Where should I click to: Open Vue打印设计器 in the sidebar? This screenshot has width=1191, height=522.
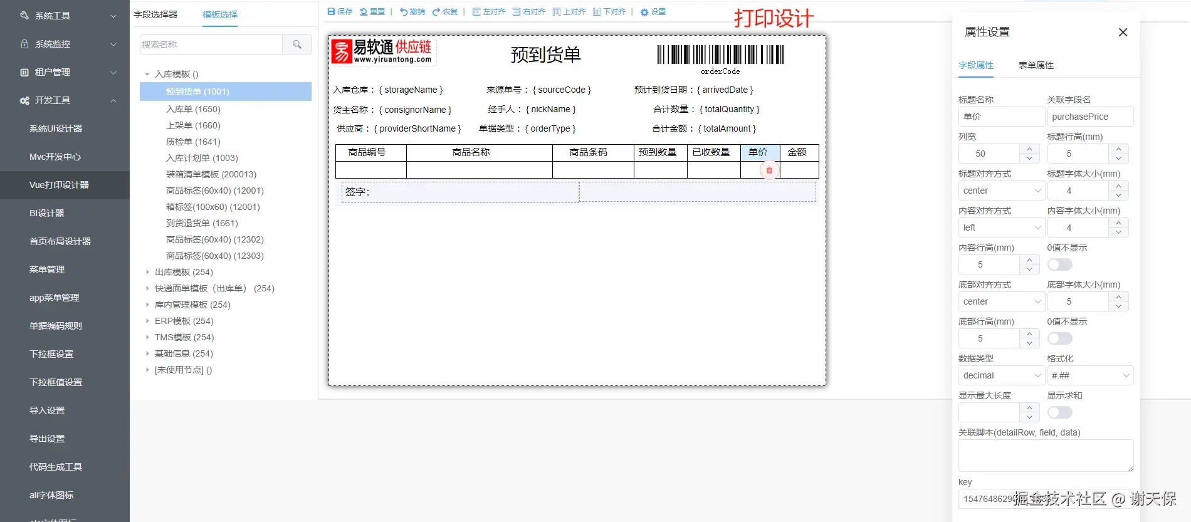(x=65, y=185)
